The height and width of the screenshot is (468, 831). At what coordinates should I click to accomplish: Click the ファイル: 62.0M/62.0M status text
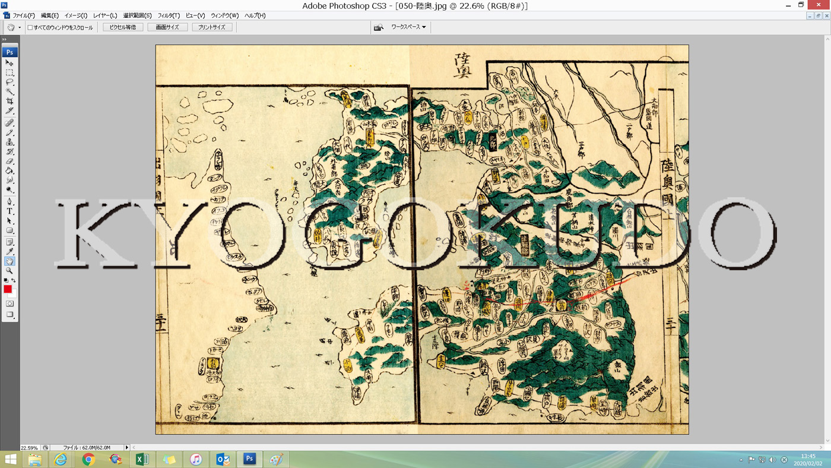(87, 448)
